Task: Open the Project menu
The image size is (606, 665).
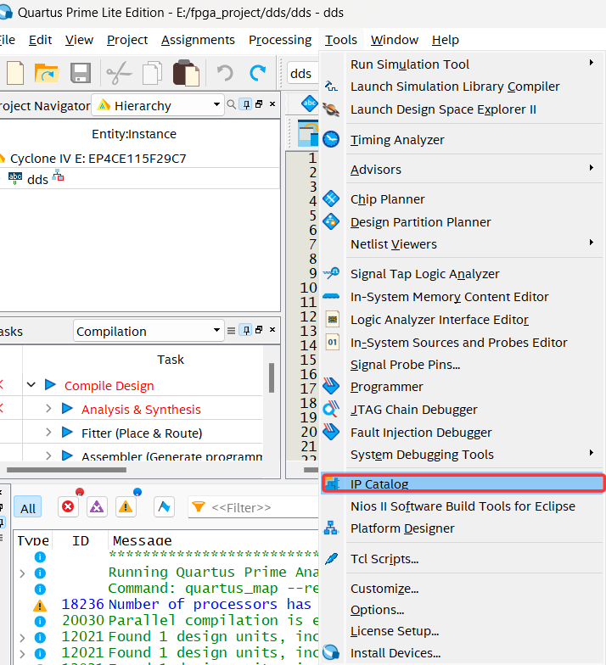Action: (127, 40)
